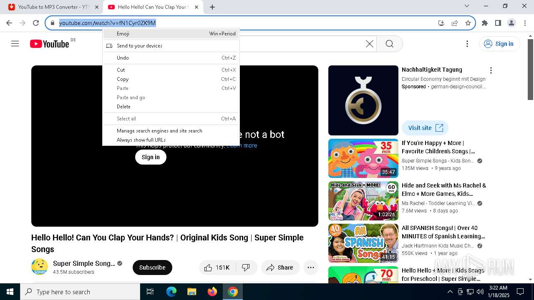Click the site info lock icon
This screenshot has width=534, height=300.
(x=53, y=23)
